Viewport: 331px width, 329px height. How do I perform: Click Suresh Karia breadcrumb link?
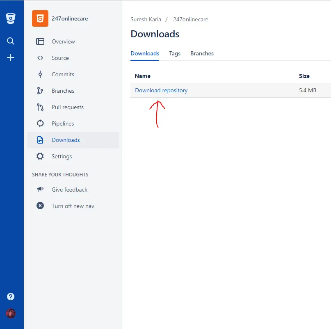[x=146, y=19]
